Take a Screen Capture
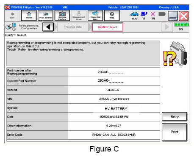Image resolution: width=194 pixels, height=157 pixels. click(62, 16)
